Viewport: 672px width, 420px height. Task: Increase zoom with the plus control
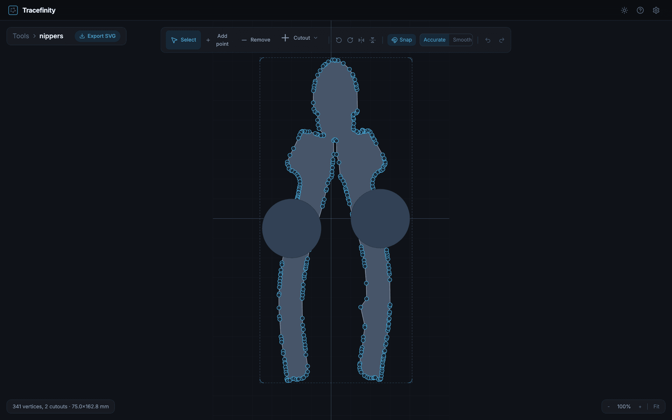pos(640,406)
